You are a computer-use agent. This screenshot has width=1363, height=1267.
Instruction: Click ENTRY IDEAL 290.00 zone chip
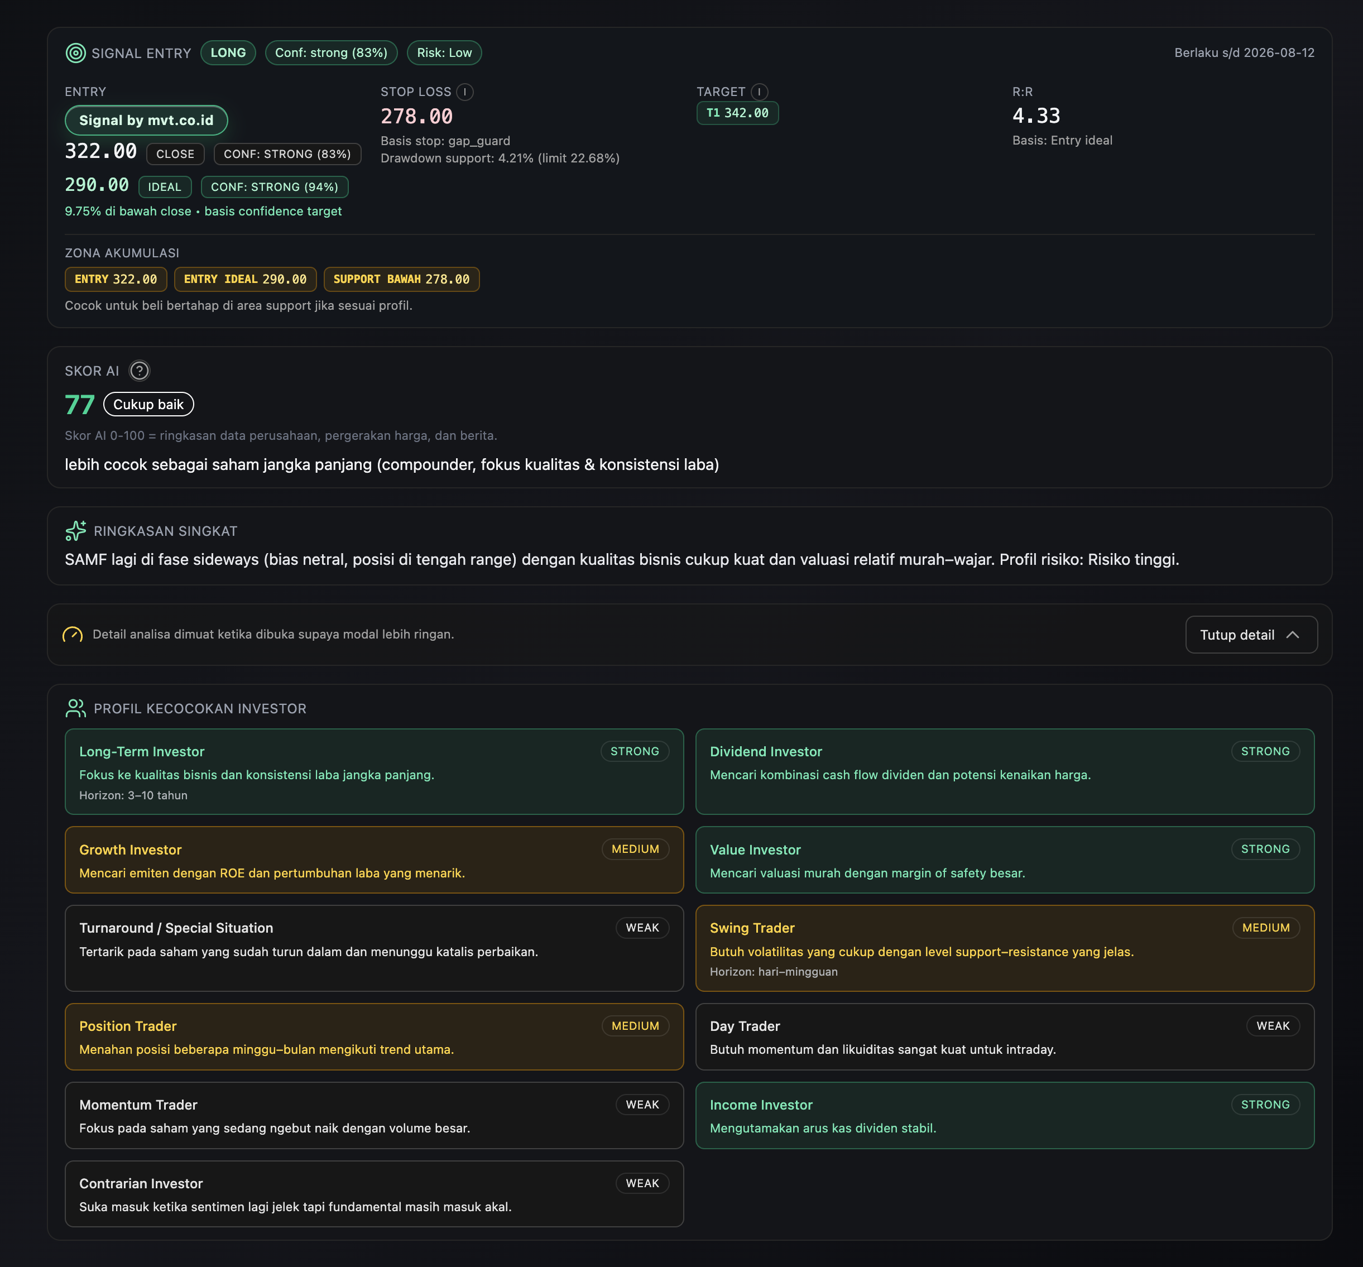pyautogui.click(x=245, y=279)
